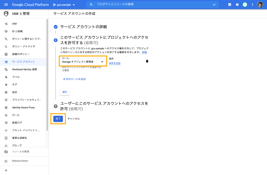Go to the IAM sidebar item
267x175 pixels.
[14, 24]
